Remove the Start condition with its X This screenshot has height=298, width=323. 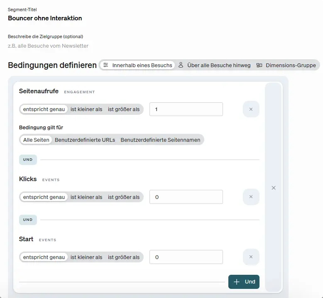[251, 257]
